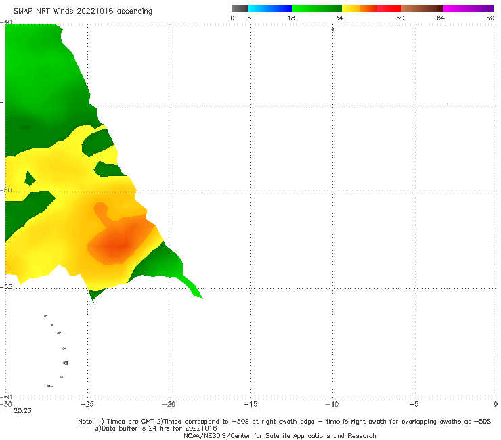This screenshot has height=440, width=501.
Task: Click the longitude axis label '-5'
Action: [x=414, y=404]
